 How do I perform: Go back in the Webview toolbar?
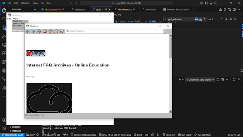(x=28, y=31)
